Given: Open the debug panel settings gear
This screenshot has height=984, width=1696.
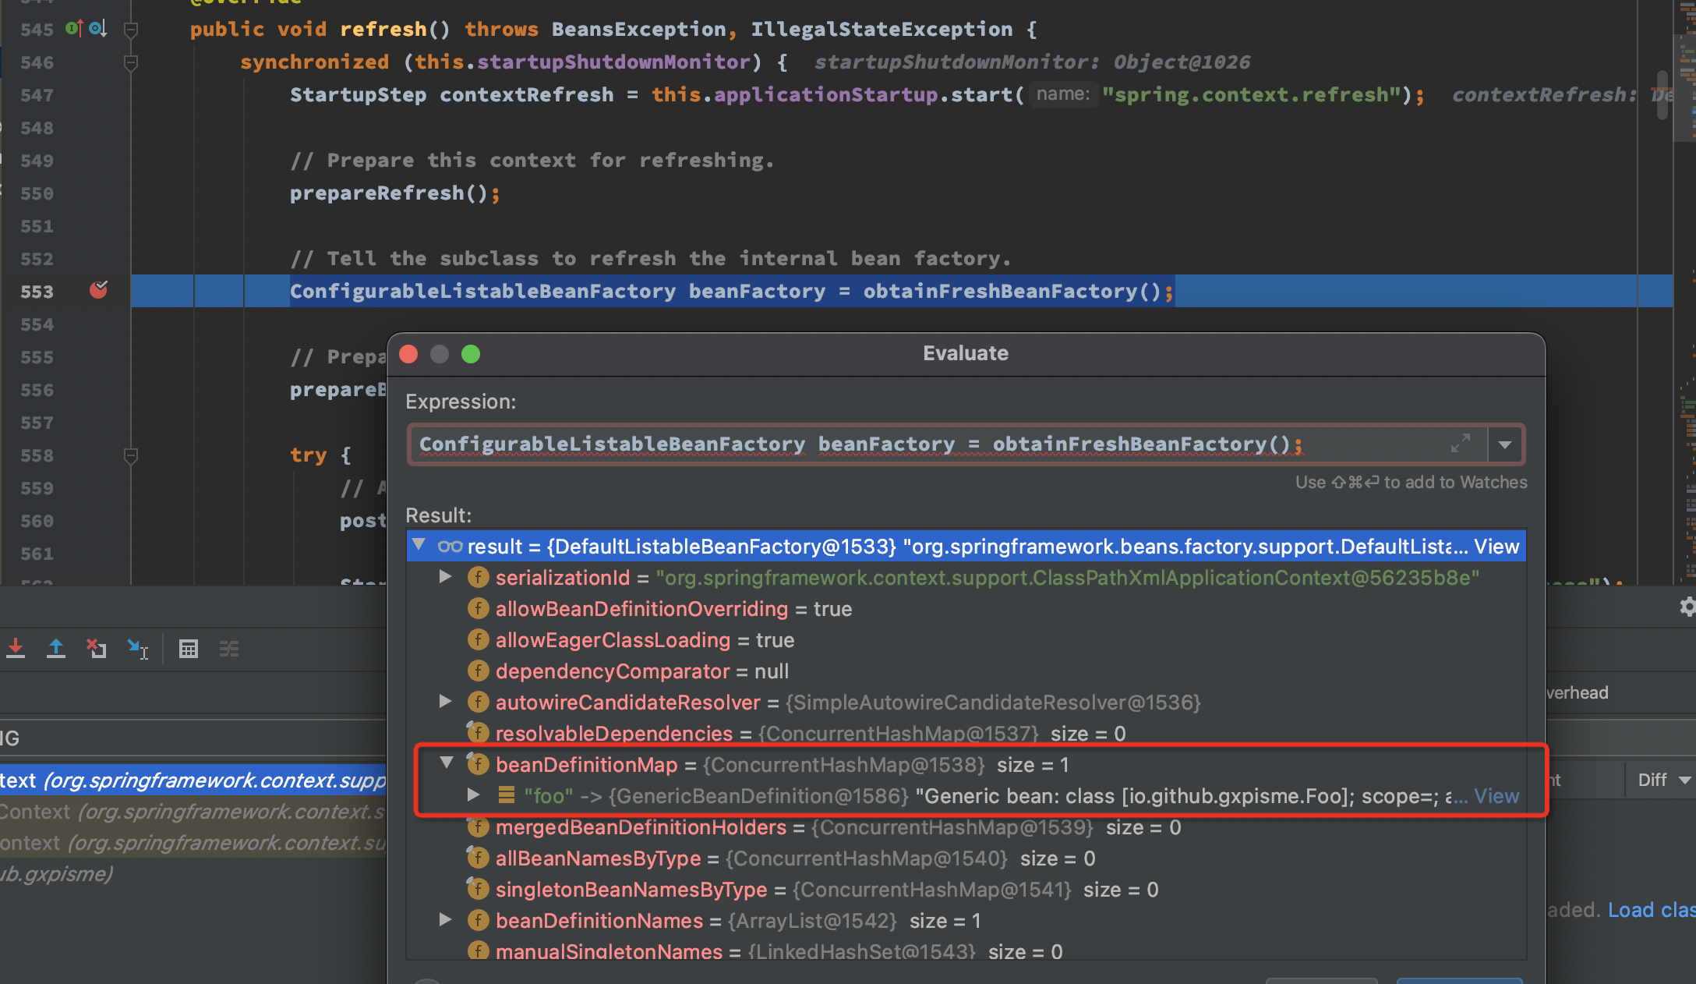Looking at the screenshot, I should click(x=1687, y=607).
